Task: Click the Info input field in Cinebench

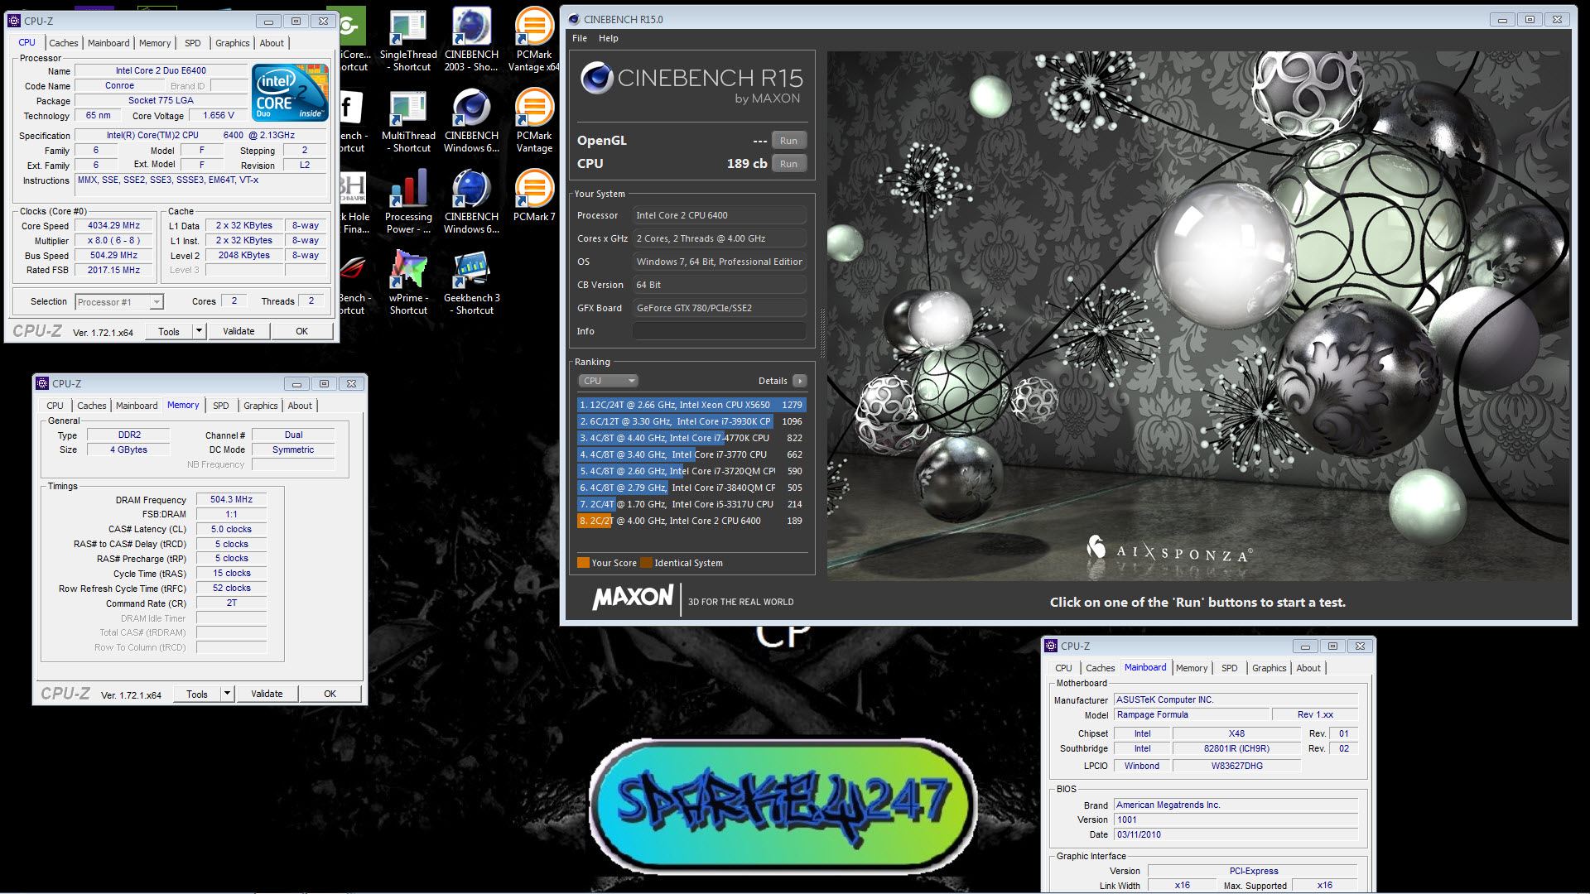Action: click(720, 331)
